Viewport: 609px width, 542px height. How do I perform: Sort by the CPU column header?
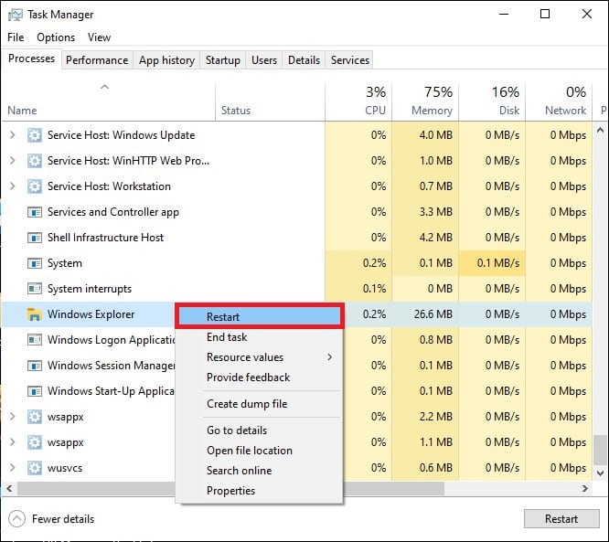point(358,101)
